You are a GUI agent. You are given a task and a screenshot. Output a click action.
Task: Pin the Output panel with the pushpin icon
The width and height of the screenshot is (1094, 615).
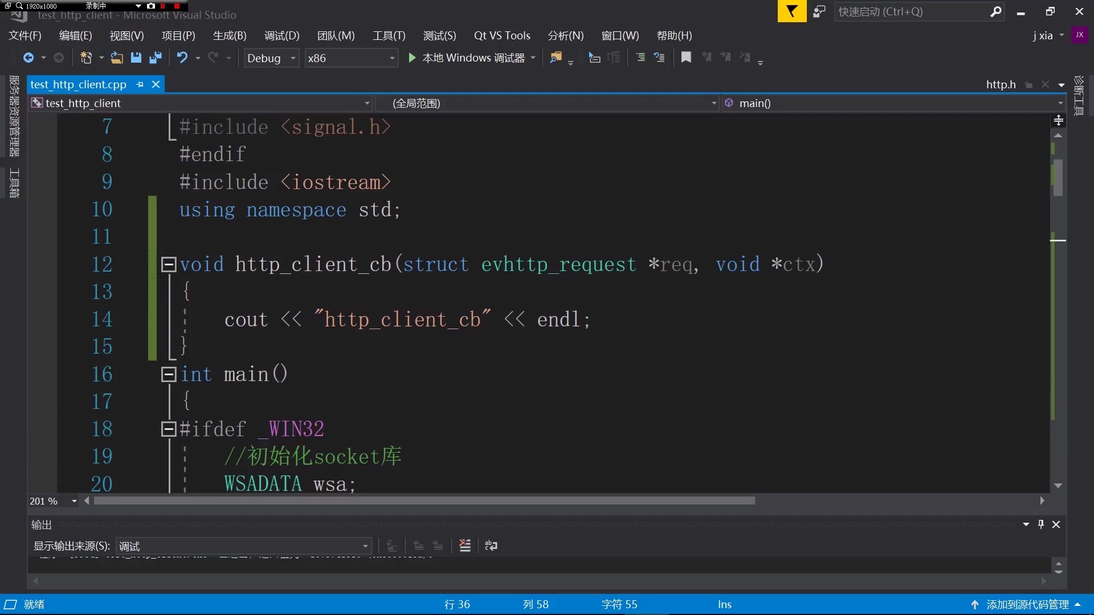pos(1041,524)
